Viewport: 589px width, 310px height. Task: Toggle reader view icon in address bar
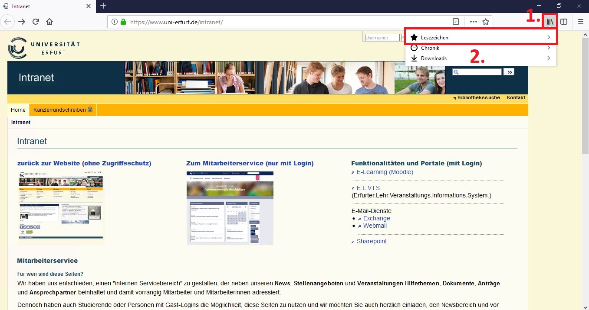click(x=456, y=22)
